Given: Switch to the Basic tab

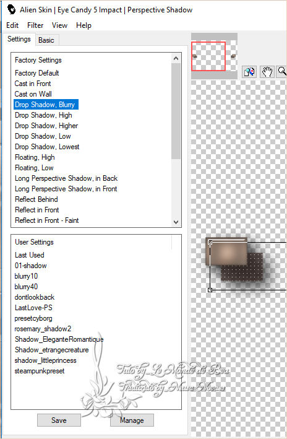Looking at the screenshot, I should [46, 40].
